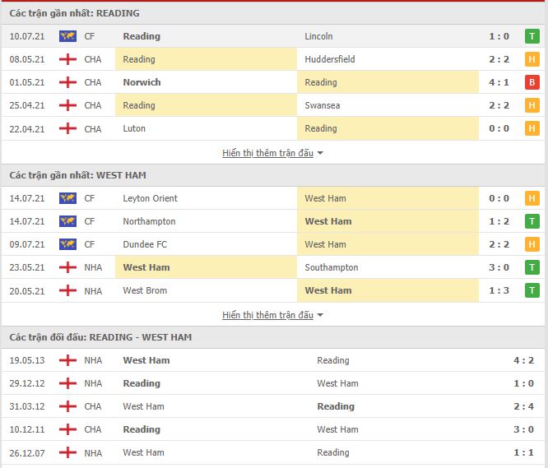Click 4 : 2 score in 19.05.13 row

(x=523, y=360)
